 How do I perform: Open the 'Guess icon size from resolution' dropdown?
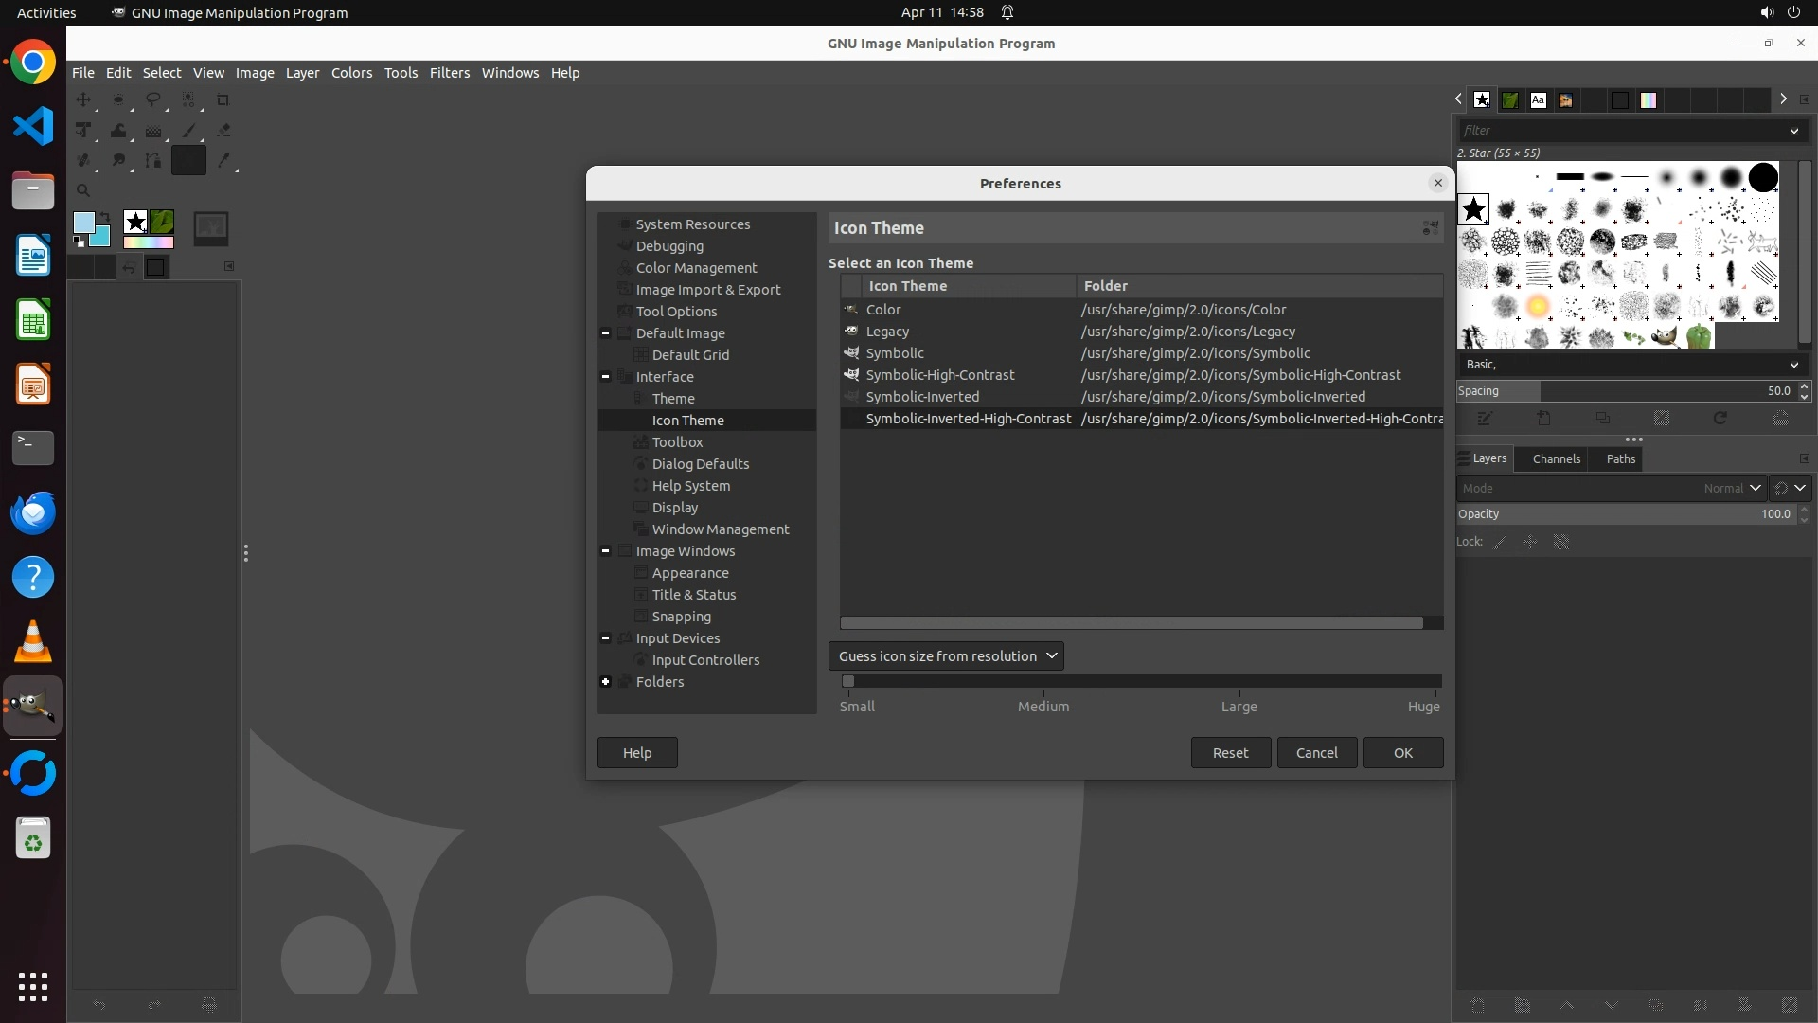coord(946,655)
